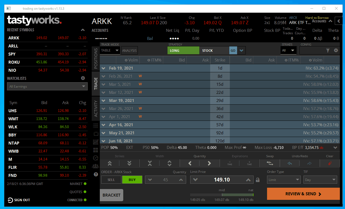Open the clock history icon in sidebar

pyautogui.click(x=95, y=158)
